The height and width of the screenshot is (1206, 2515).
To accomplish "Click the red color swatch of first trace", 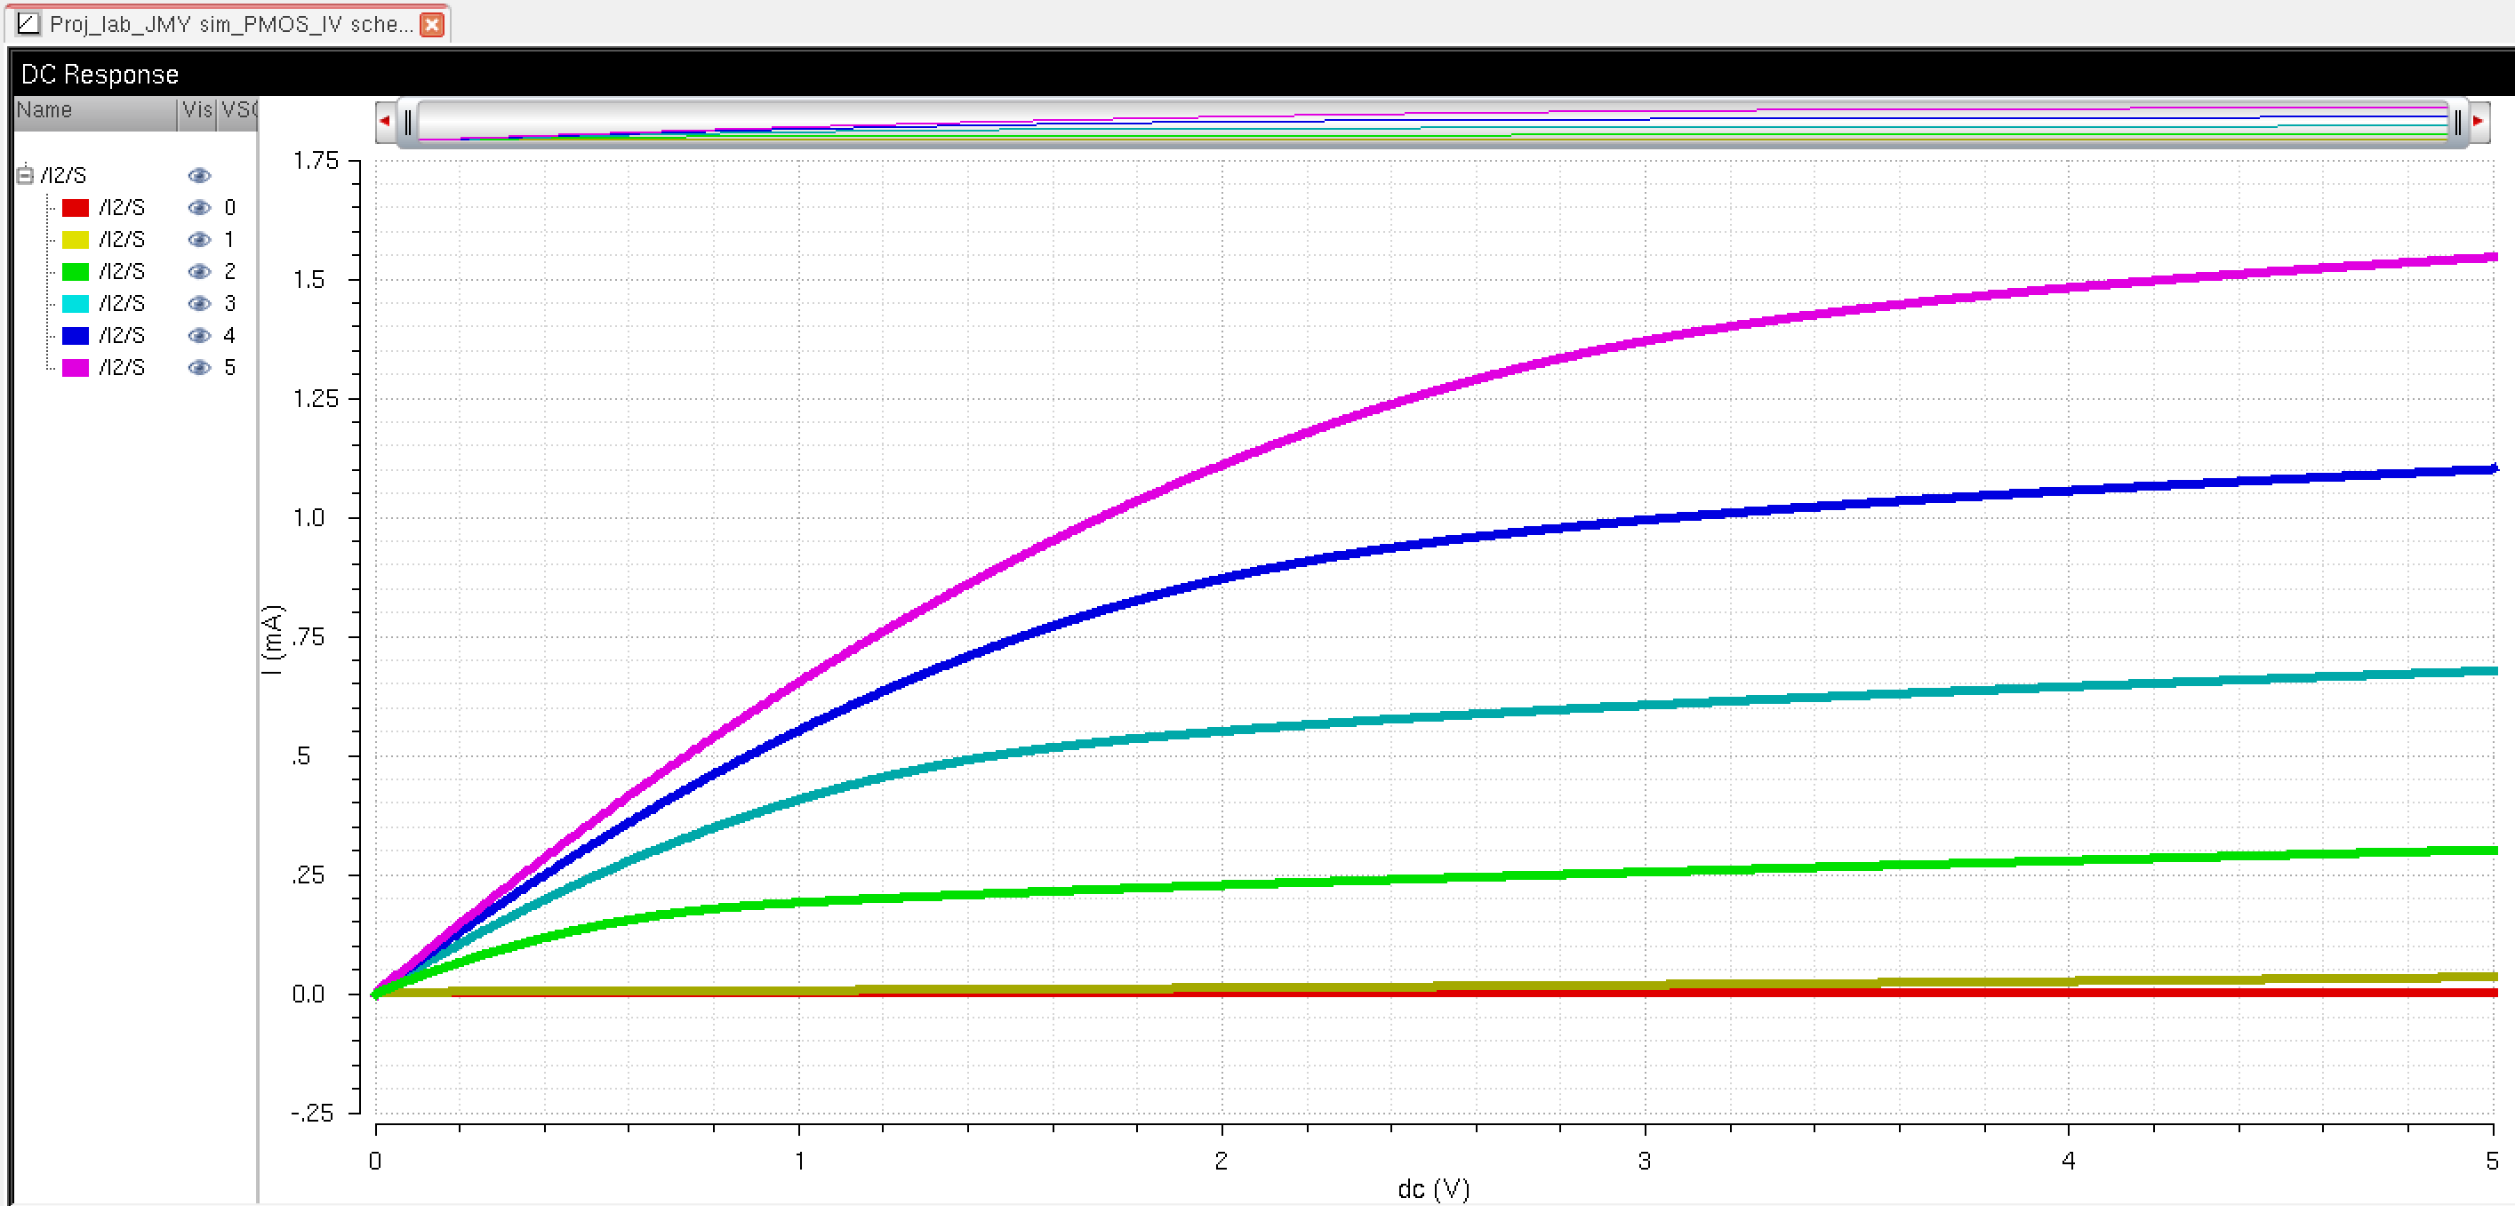I will [x=76, y=208].
